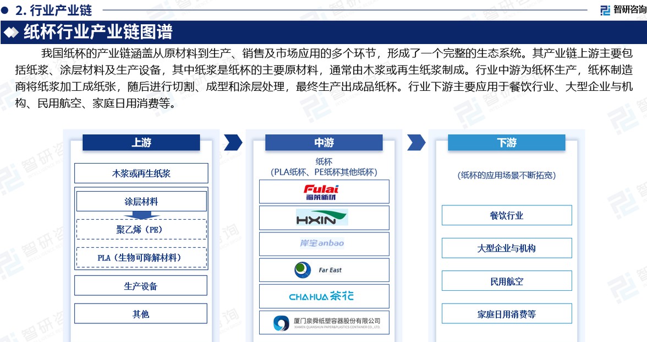Click the Far East company logo
Screen dimensions: 647x342
coord(318,270)
